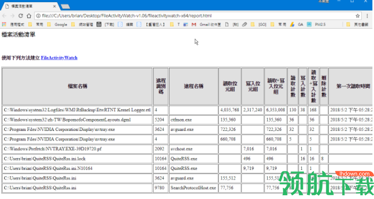Click the 2,317,240 write bytes value
The height and width of the screenshot is (199, 374).
tap(252, 110)
